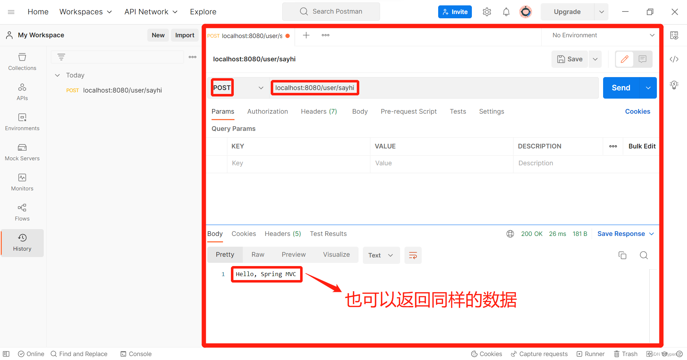The width and height of the screenshot is (687, 360).
Task: Open the POST method dropdown
Action: click(238, 88)
